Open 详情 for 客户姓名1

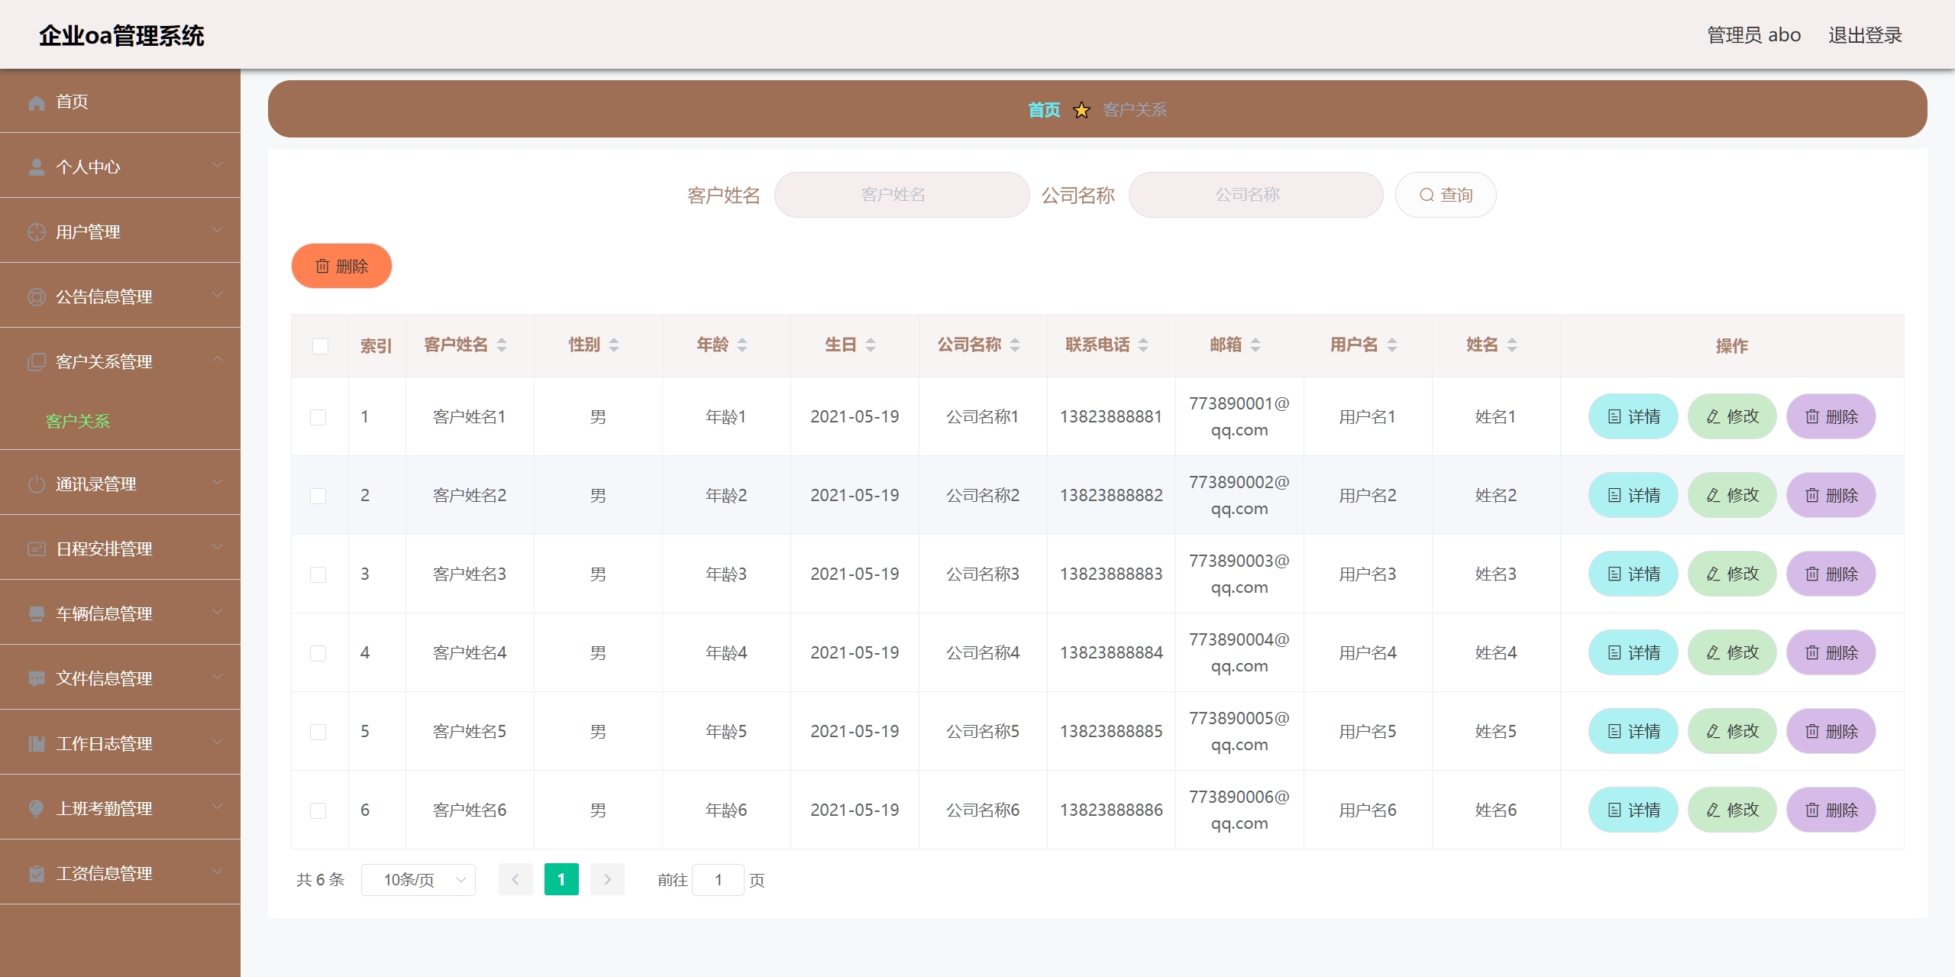click(1633, 416)
